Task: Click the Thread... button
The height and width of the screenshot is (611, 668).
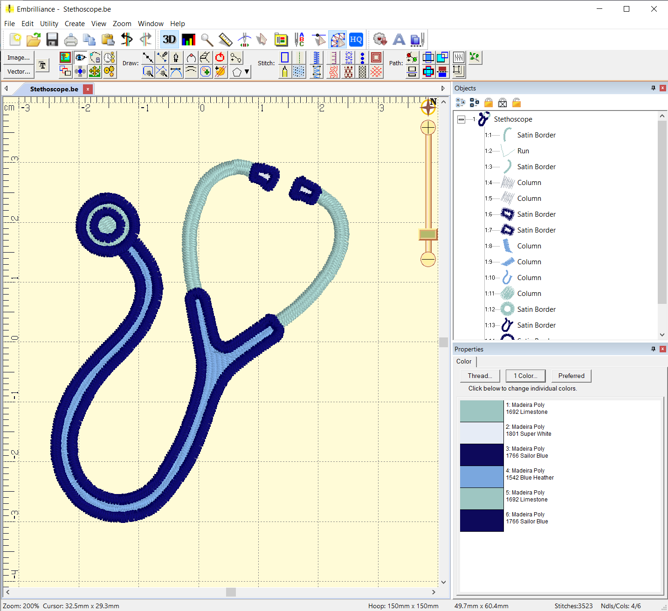Action: point(480,376)
